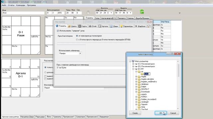Viewport: 213px width, 119px height.
Task: Click the Имя name input field
Action: (x=23, y=13)
